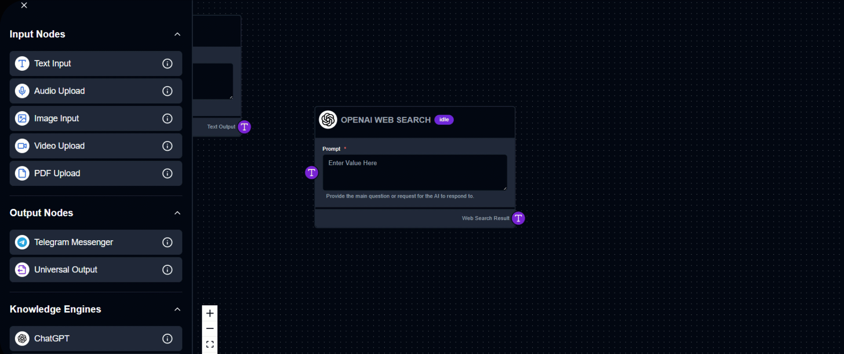Fit the canvas view to screen
Image resolution: width=844 pixels, height=354 pixels.
pos(210,344)
